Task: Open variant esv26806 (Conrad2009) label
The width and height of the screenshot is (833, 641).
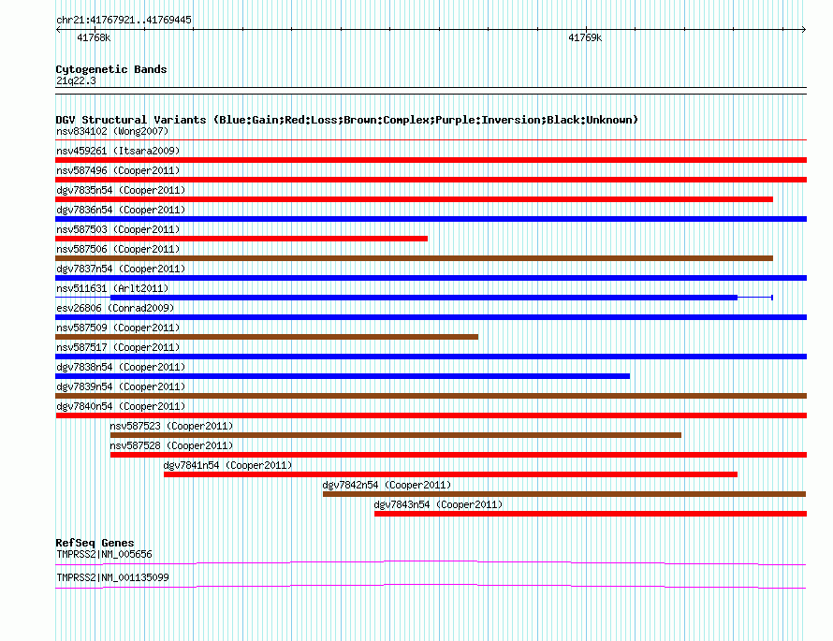Action: coord(115,308)
